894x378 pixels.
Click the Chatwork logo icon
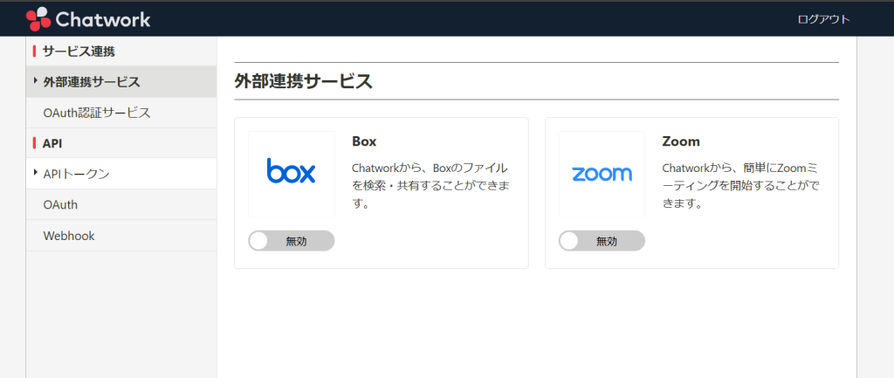pos(38,18)
